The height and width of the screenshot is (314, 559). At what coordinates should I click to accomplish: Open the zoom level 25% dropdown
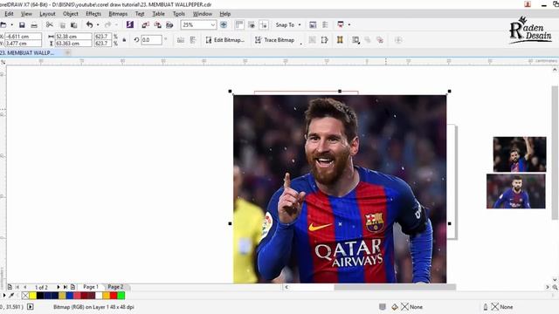tap(213, 25)
